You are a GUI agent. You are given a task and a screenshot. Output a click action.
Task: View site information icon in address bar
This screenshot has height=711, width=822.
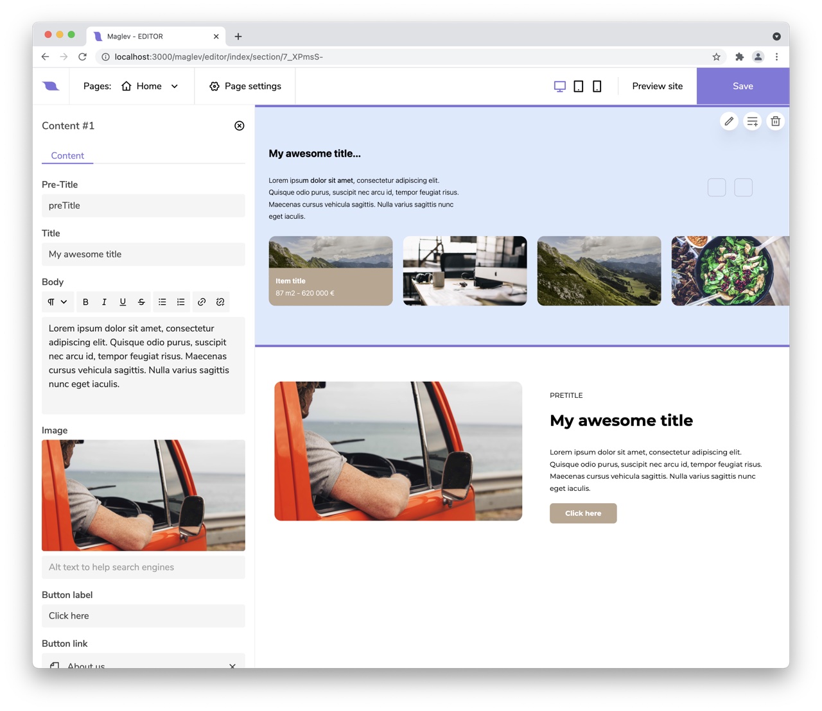coord(105,56)
